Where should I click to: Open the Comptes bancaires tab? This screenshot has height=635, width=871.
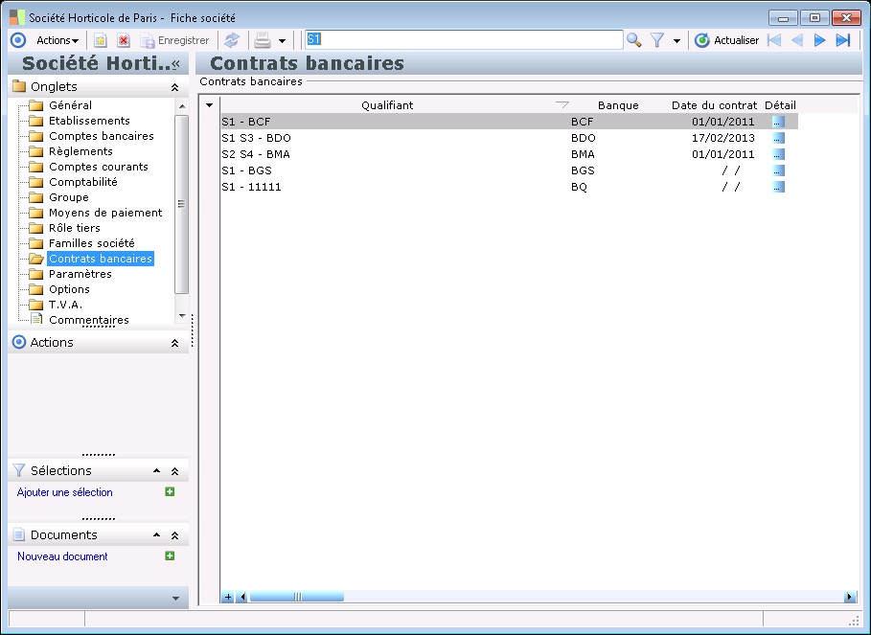pyautogui.click(x=101, y=136)
